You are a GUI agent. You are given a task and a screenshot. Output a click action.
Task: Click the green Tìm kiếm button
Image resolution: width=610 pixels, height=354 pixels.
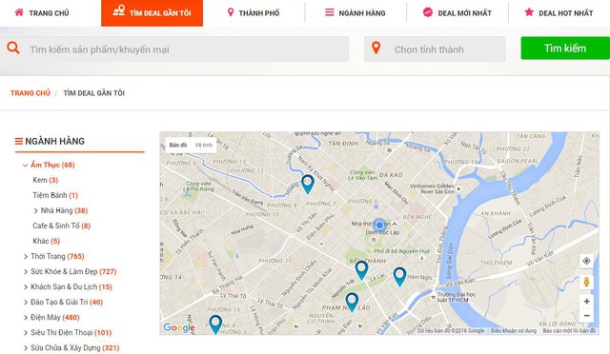pyautogui.click(x=565, y=49)
